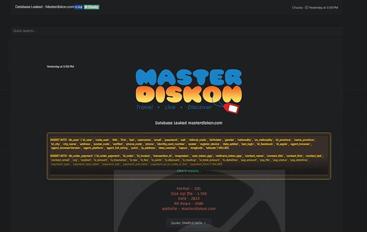Click the clock icon beside the header timestamp

(306, 8)
